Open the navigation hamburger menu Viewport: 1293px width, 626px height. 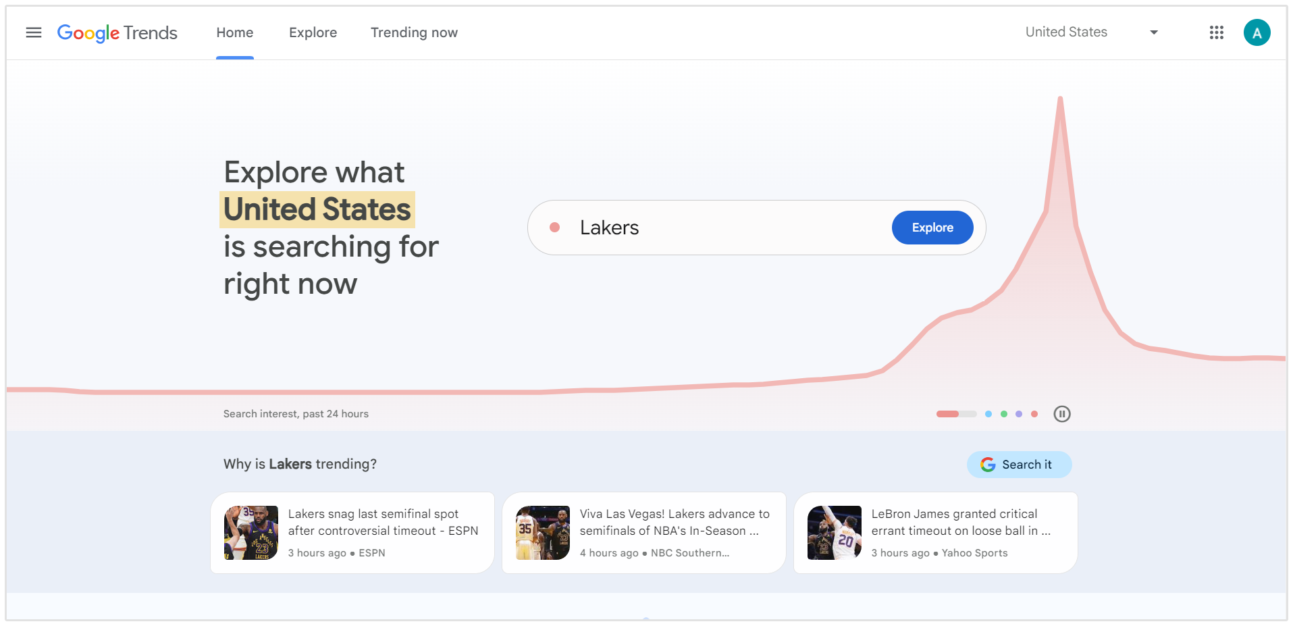coord(33,32)
